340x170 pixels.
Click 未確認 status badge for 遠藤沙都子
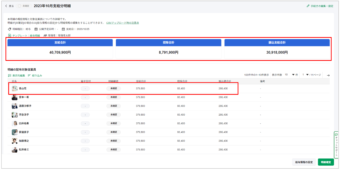[113, 106]
